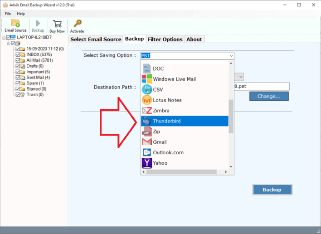
Task: Select the Spam (1) folder label
Action: pyautogui.click(x=35, y=83)
